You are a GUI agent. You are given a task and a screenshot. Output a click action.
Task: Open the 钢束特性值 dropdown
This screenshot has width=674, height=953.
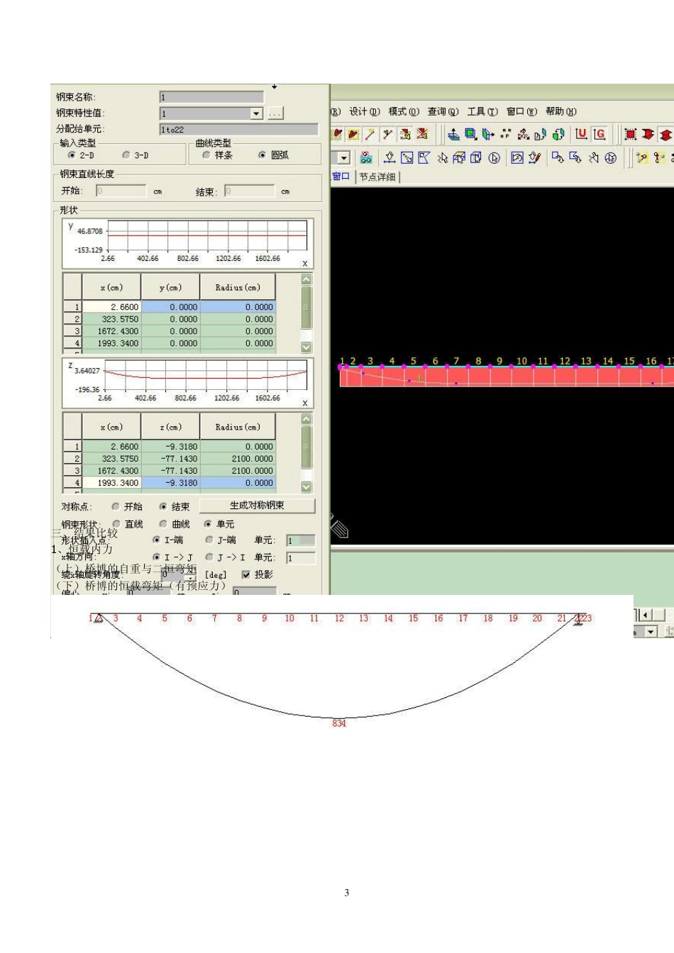(257, 113)
